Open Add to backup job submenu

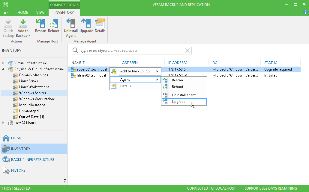point(135,71)
